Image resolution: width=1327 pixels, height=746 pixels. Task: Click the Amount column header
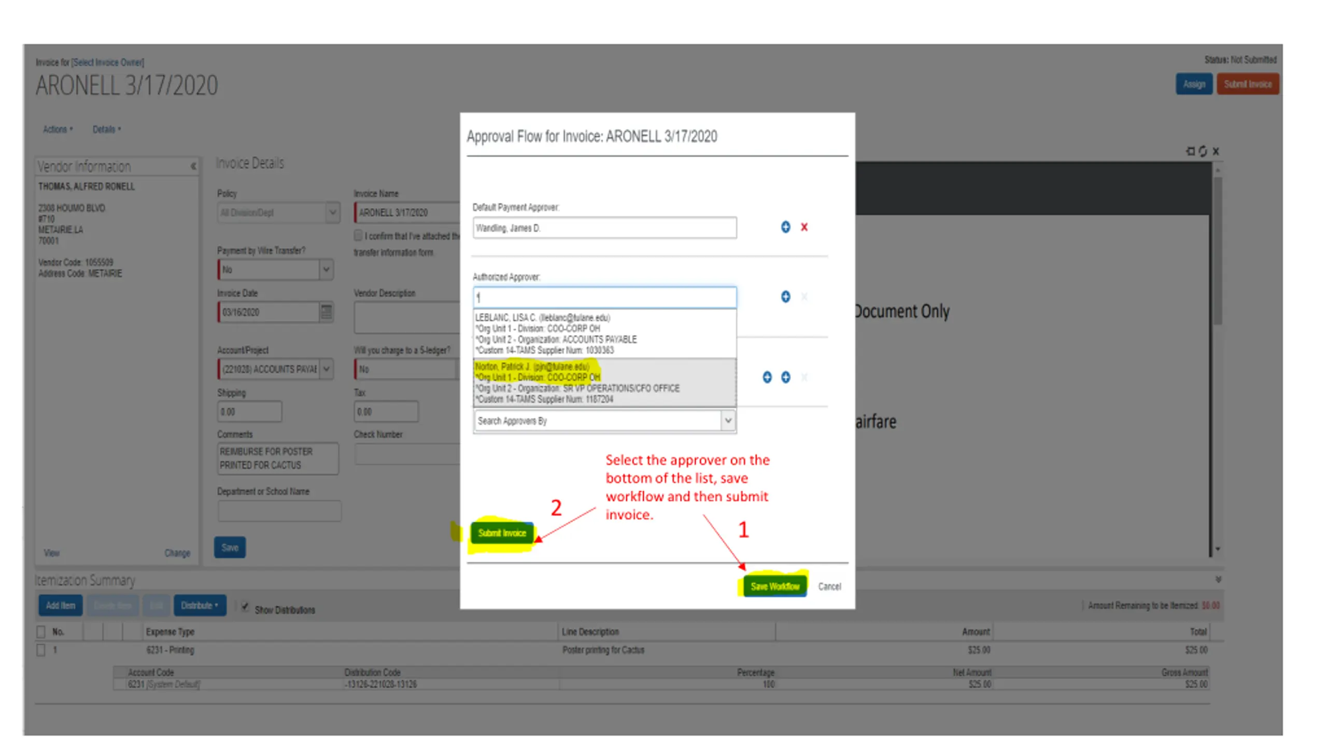(976, 632)
